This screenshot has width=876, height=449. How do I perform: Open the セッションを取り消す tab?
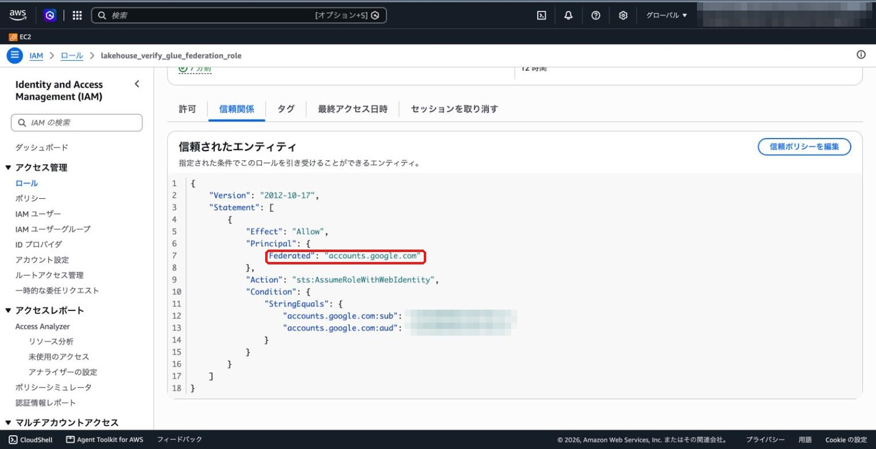tap(454, 109)
